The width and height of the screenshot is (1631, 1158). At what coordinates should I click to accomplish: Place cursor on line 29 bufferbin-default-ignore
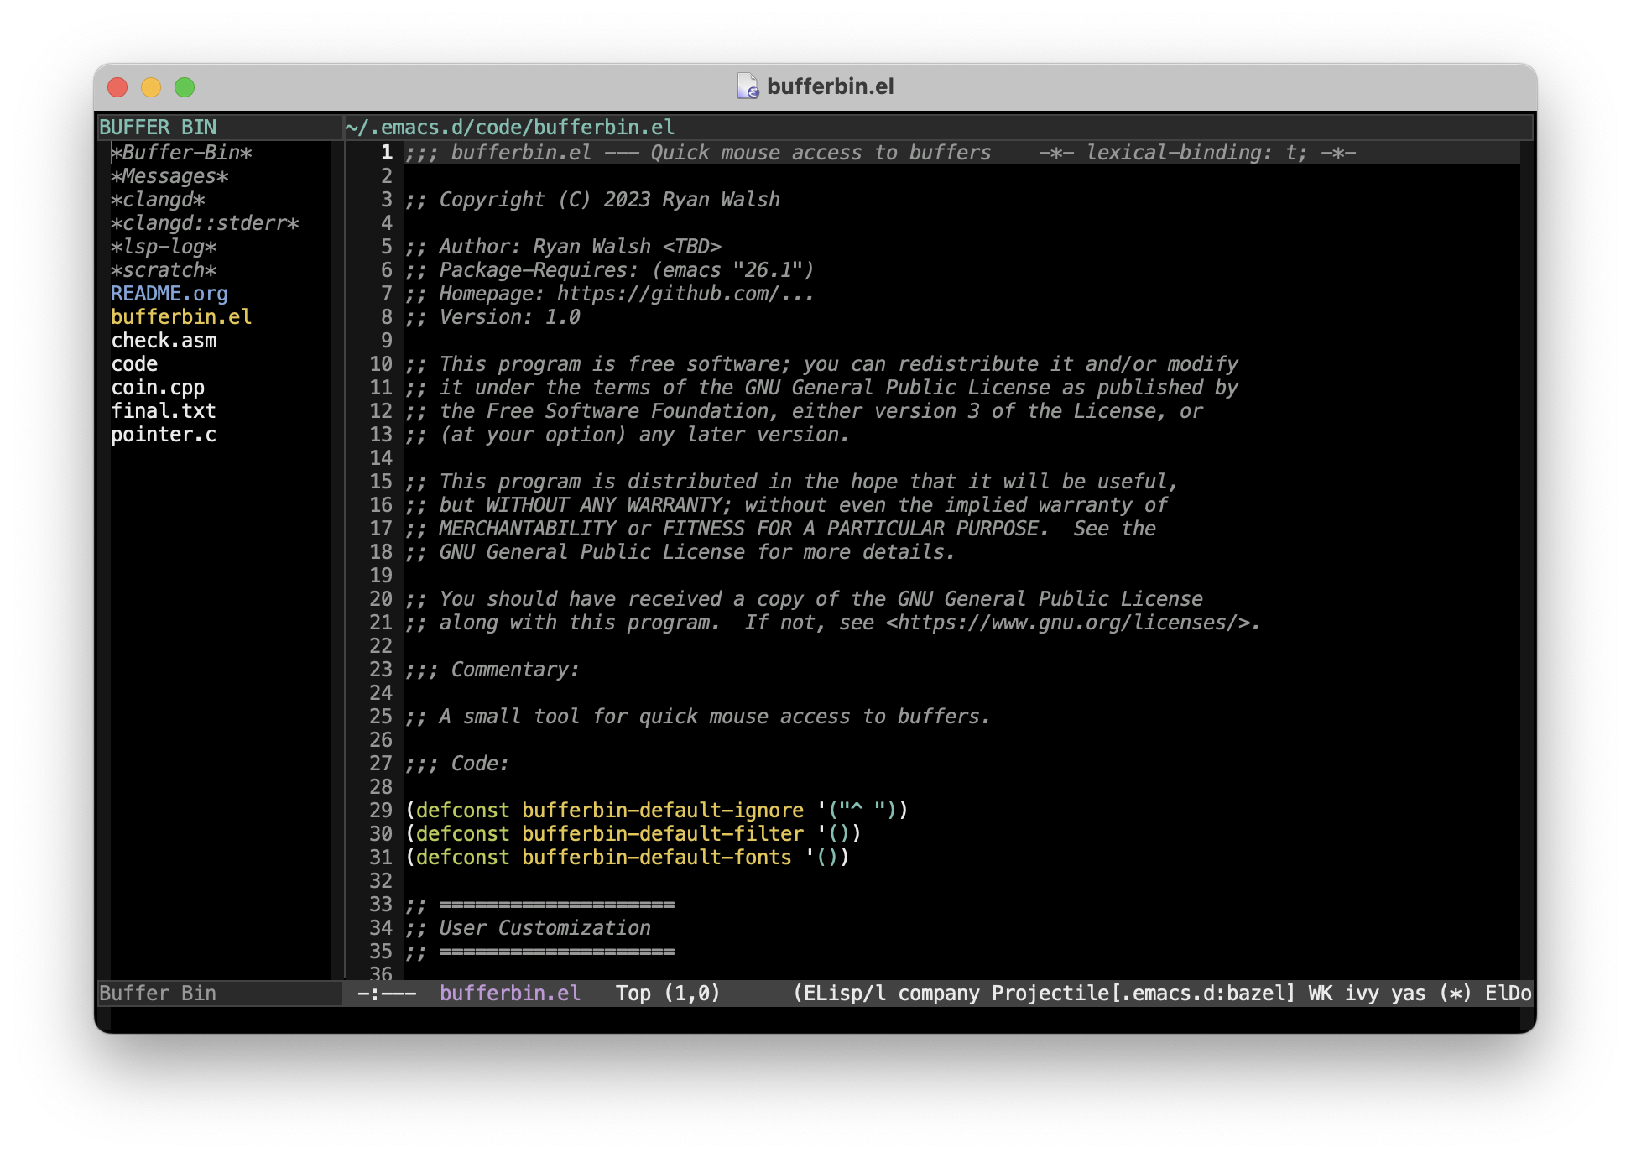tap(663, 811)
